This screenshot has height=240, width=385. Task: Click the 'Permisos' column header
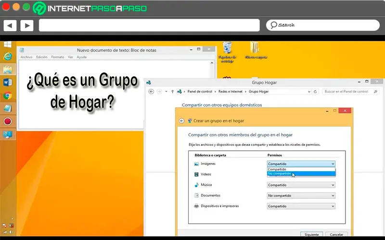[x=274, y=155]
